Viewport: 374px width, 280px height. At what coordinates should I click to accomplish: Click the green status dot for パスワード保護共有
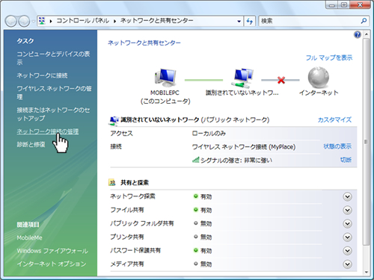[x=196, y=250]
